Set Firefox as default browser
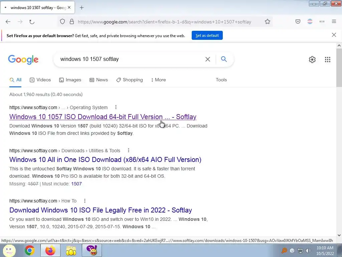 point(207,35)
